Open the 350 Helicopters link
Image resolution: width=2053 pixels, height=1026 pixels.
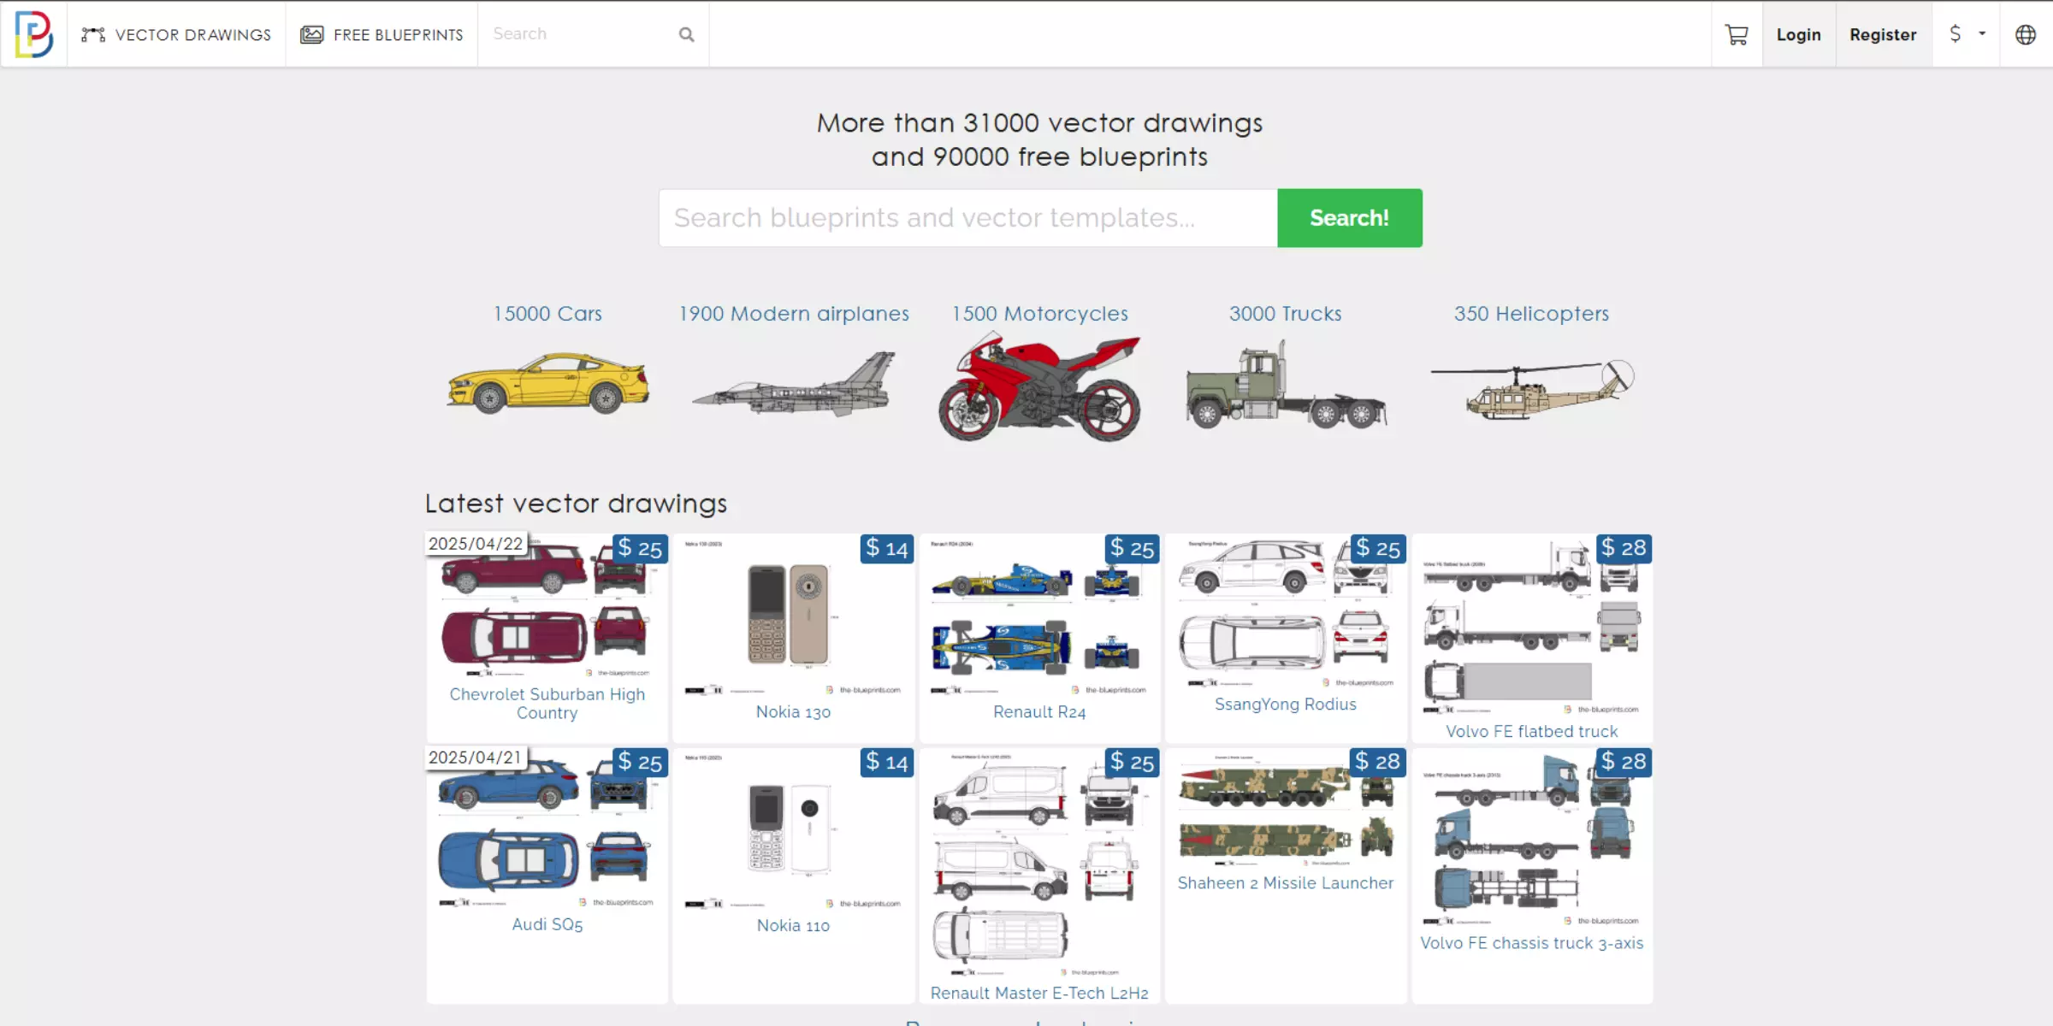pyautogui.click(x=1531, y=314)
